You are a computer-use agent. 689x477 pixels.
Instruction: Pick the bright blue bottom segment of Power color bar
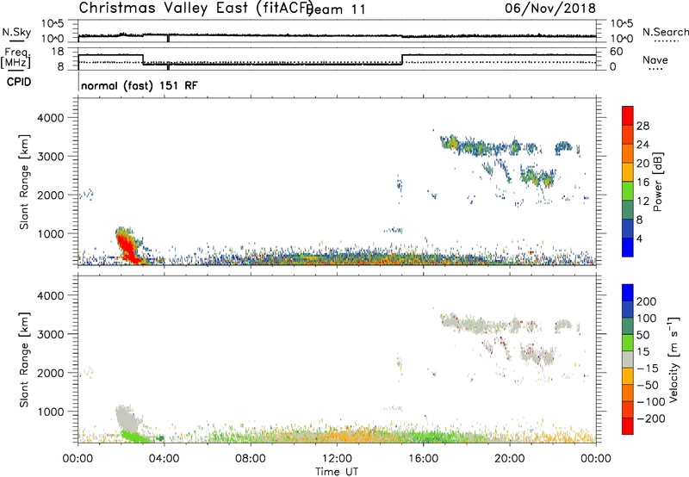628,248
